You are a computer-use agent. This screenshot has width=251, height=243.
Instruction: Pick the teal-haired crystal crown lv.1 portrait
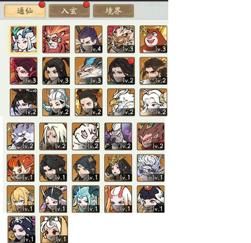point(85,199)
